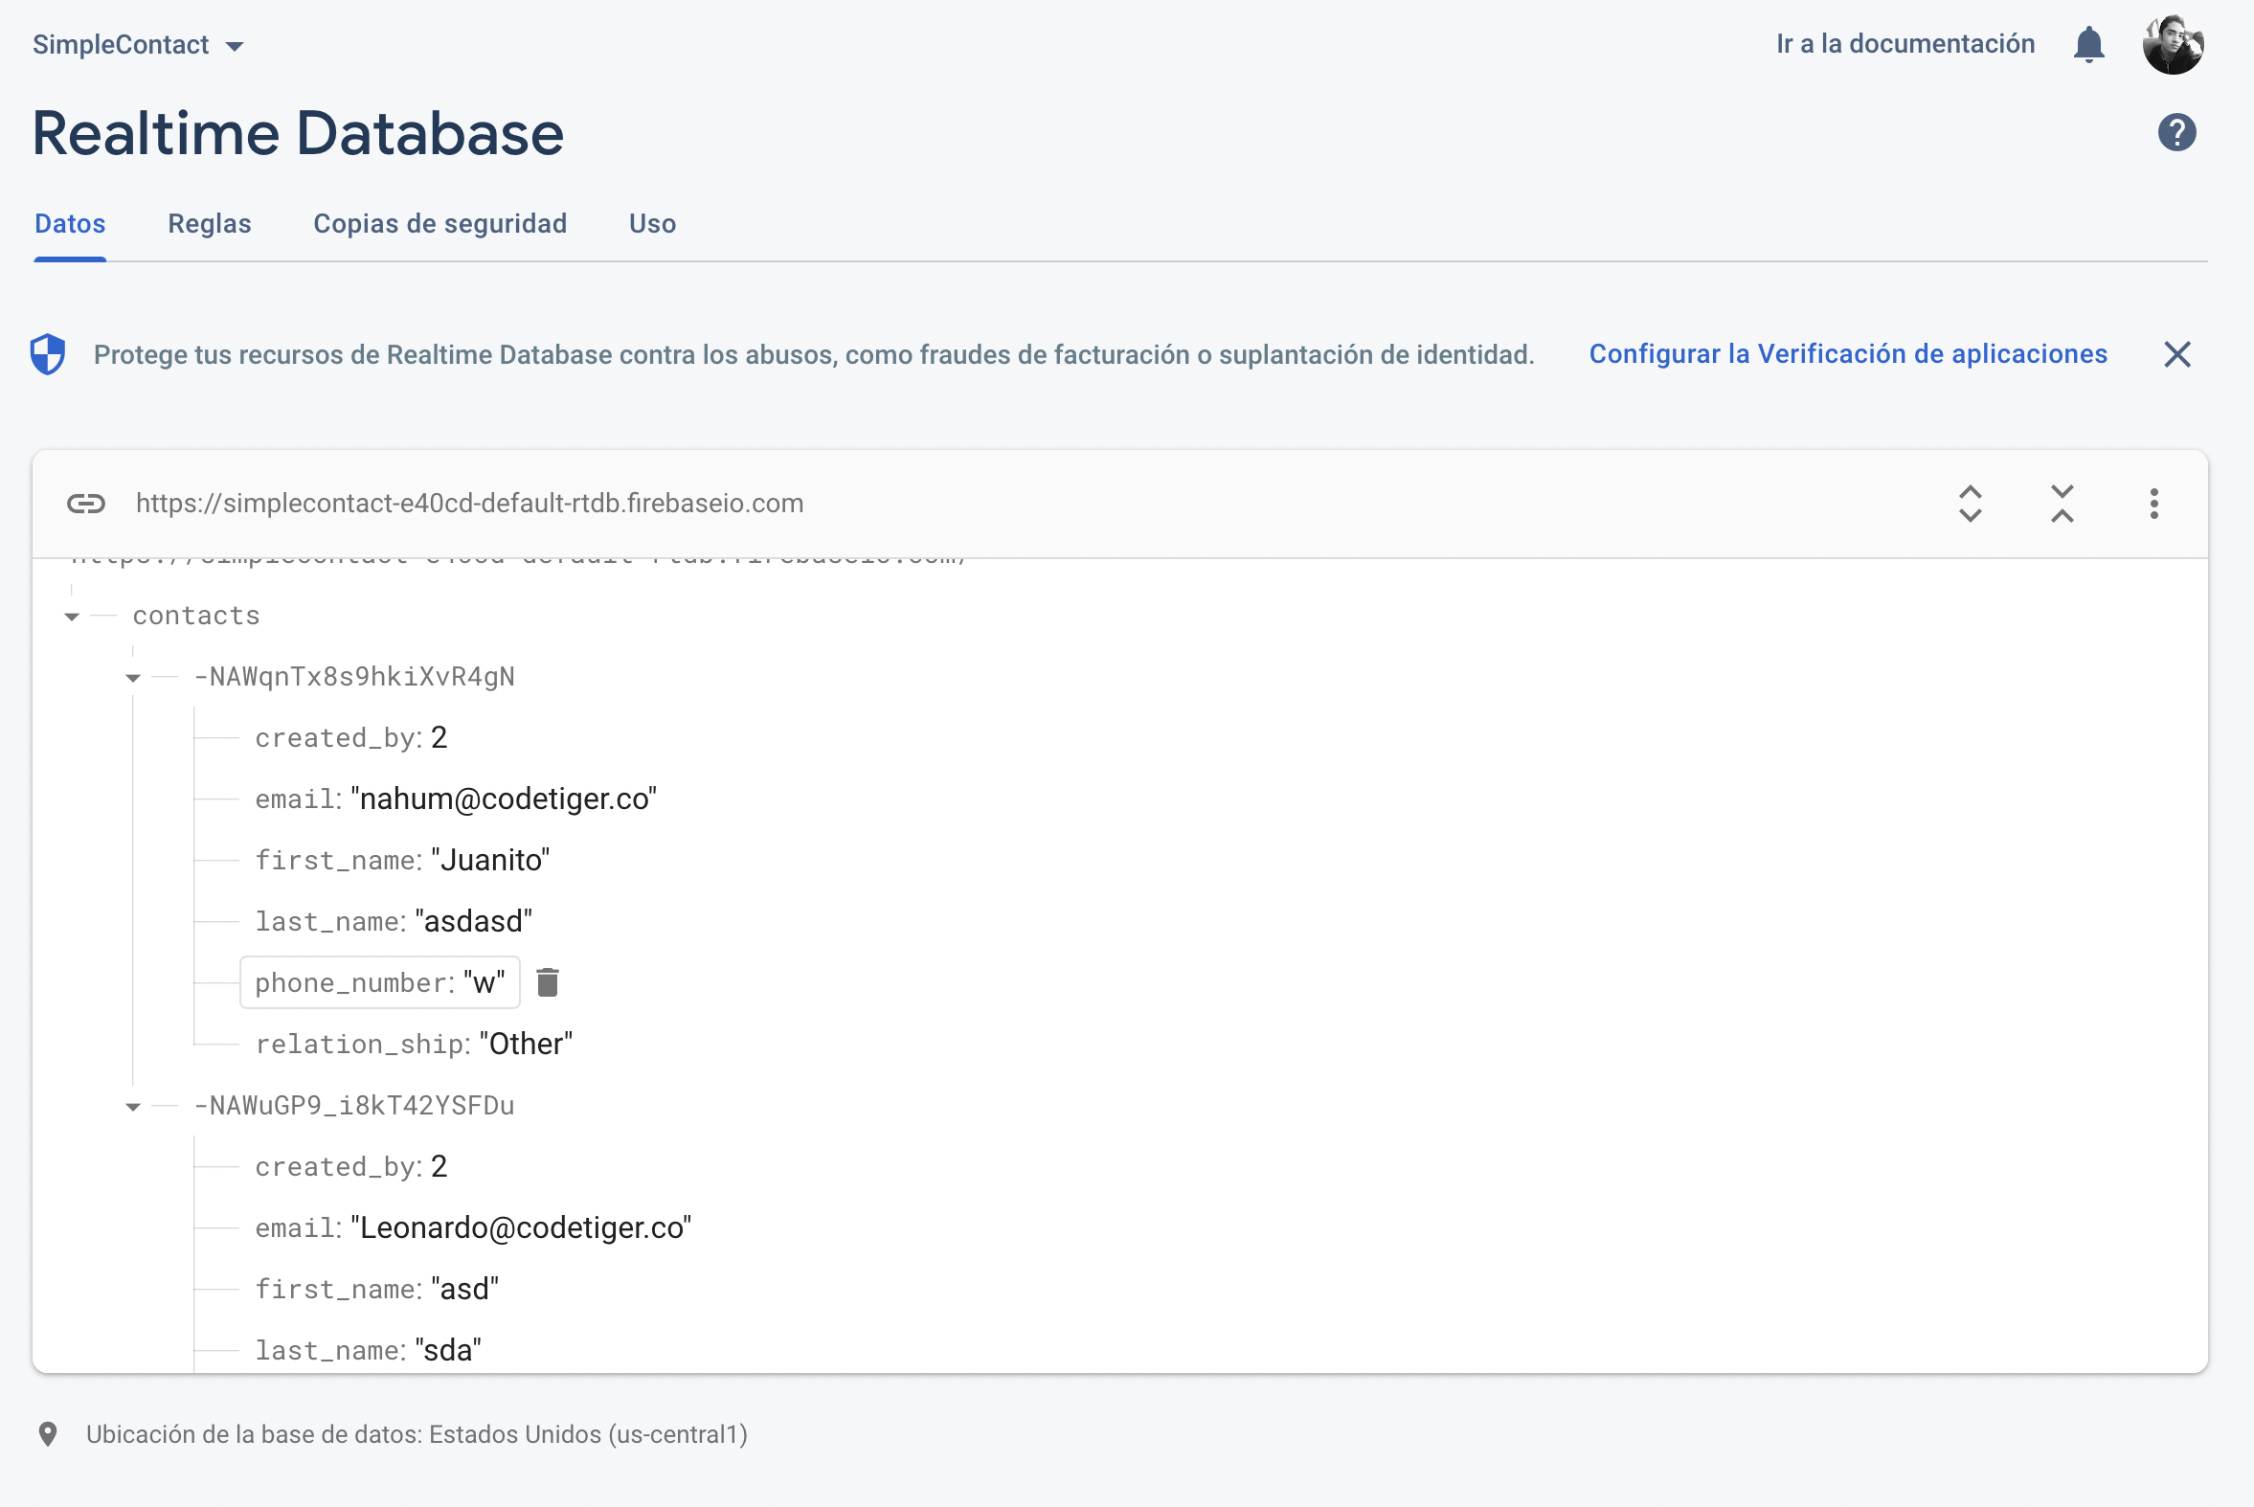
Task: Open Configurar la Verificación de aplicaciones
Action: (x=1847, y=353)
